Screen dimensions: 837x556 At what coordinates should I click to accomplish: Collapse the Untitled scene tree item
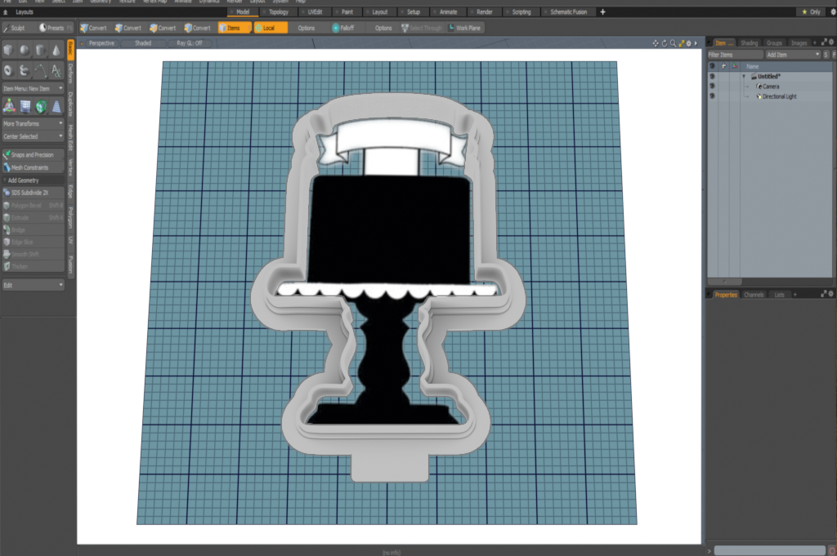click(x=744, y=76)
